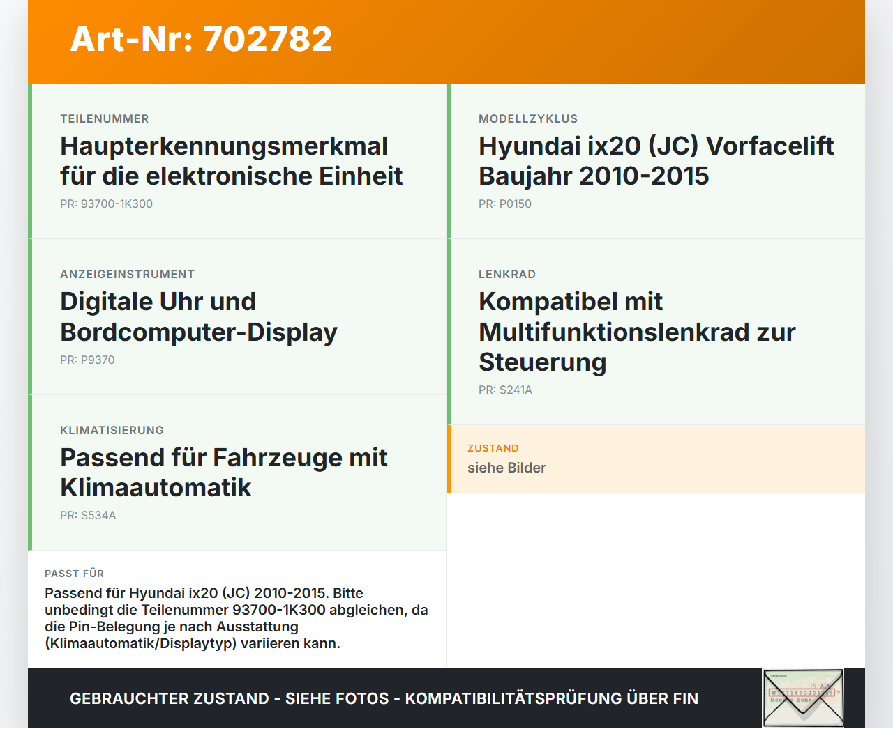
Task: Click the code 'PR: S534A'
Action: point(88,515)
